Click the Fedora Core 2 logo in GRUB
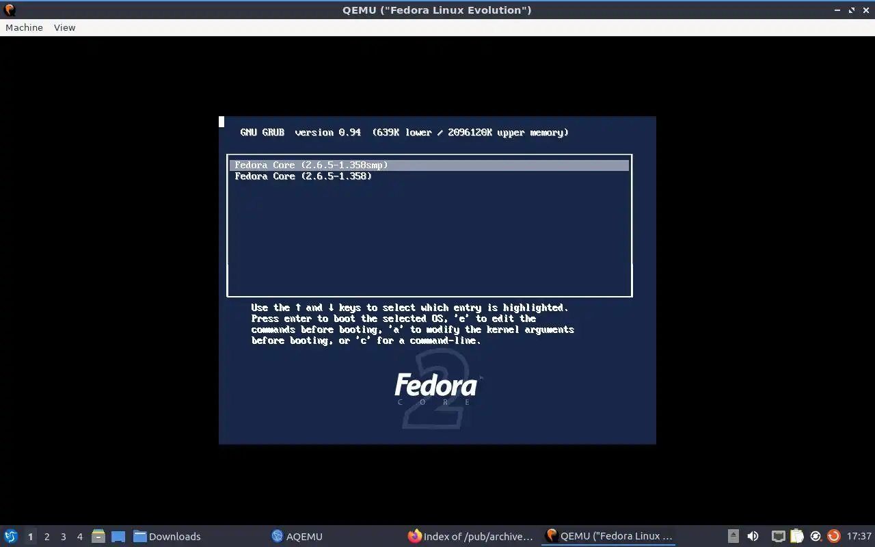Image resolution: width=875 pixels, height=547 pixels. click(437, 390)
